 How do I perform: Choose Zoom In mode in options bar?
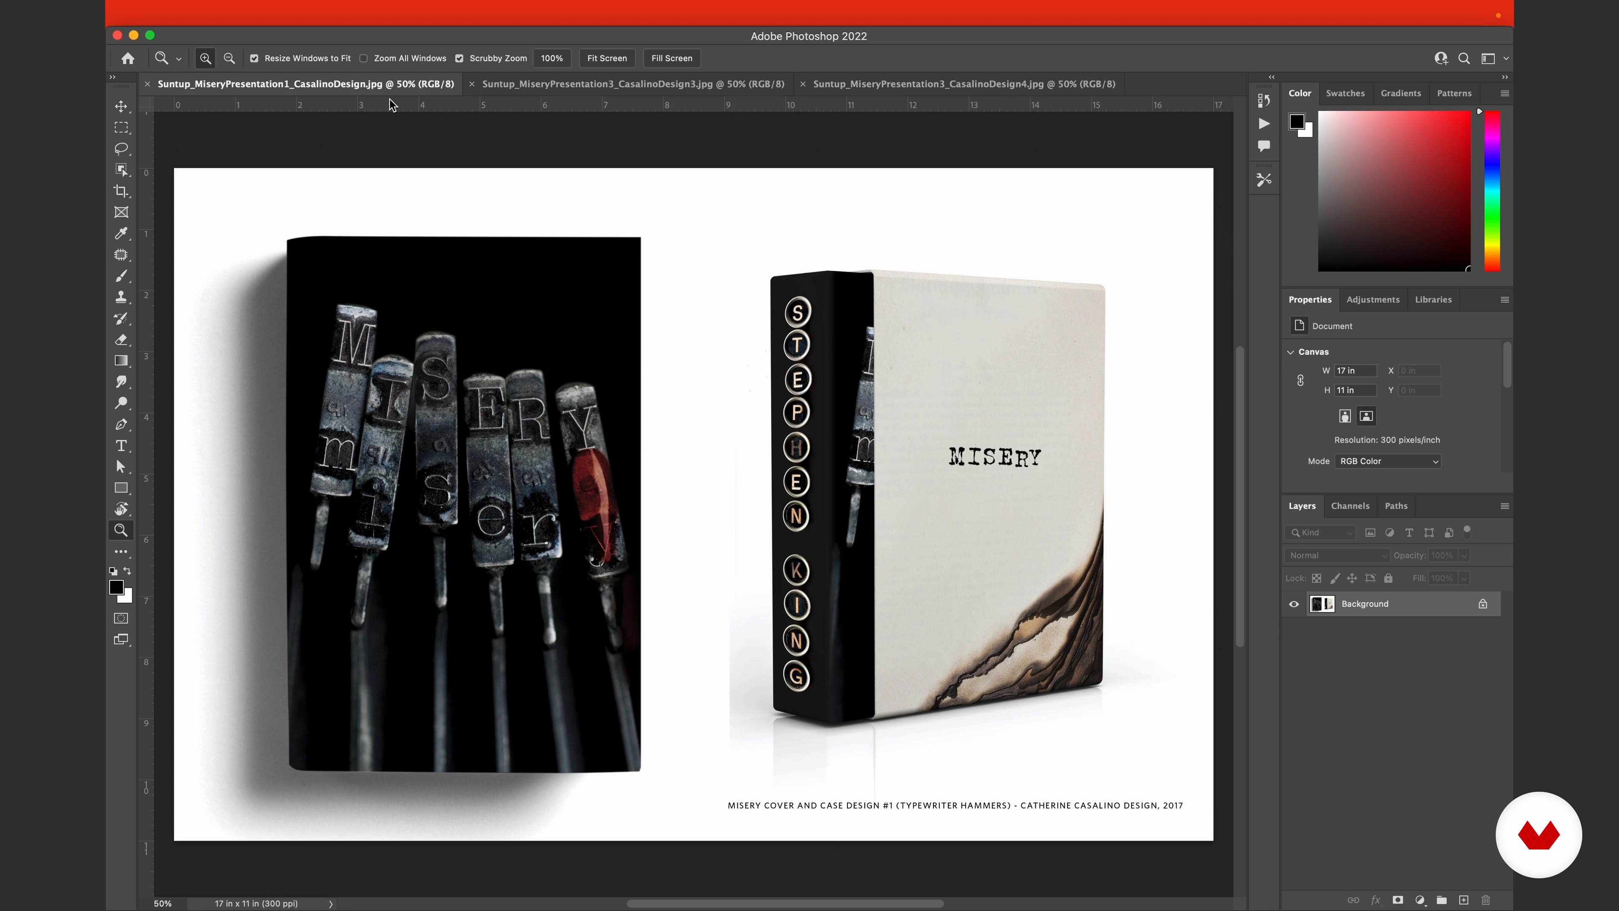point(205,59)
